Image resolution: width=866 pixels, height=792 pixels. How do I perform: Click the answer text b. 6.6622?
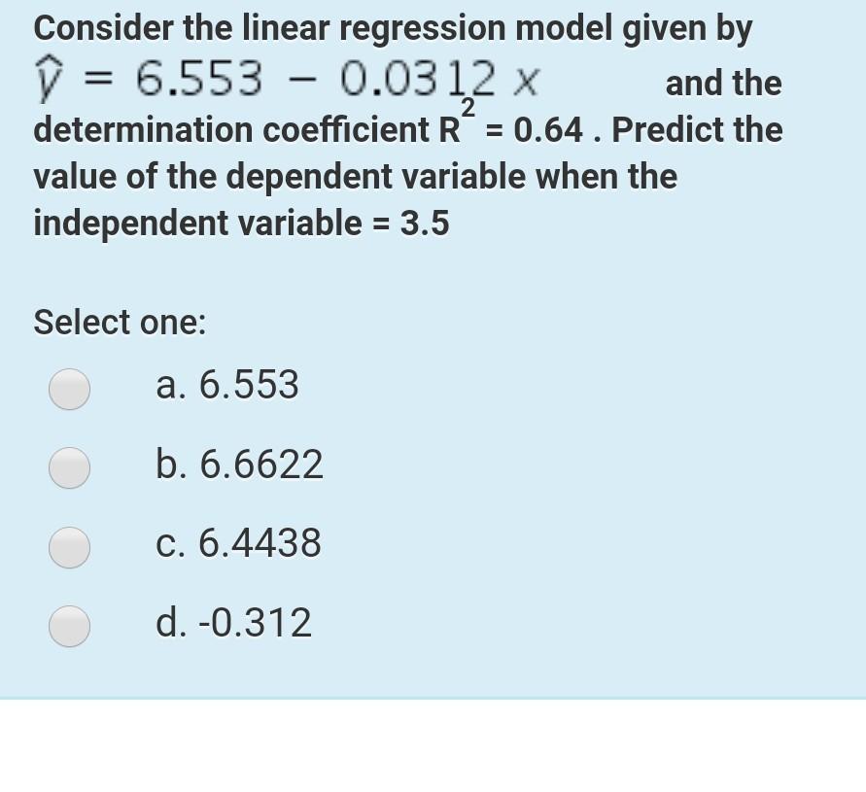(x=239, y=465)
